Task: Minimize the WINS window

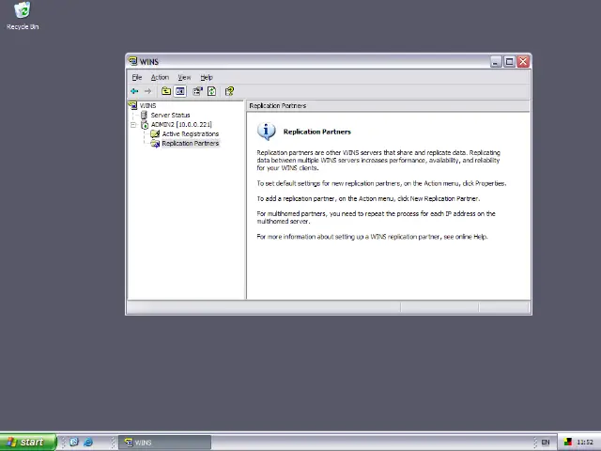Action: [496, 62]
